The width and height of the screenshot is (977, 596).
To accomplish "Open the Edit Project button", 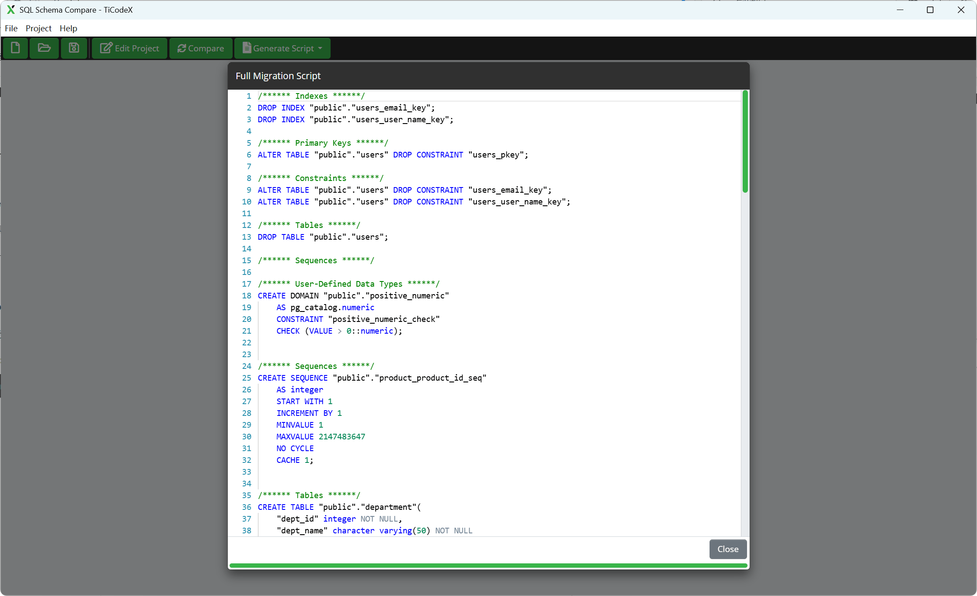I will [129, 48].
